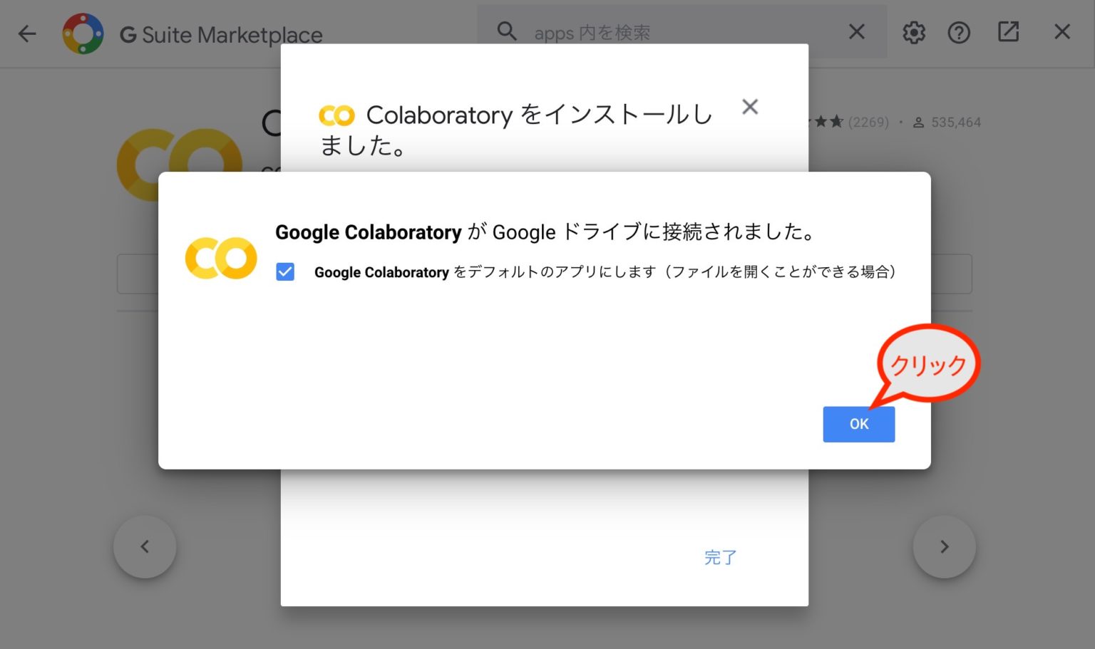Open the help icon in the top bar

point(960,32)
